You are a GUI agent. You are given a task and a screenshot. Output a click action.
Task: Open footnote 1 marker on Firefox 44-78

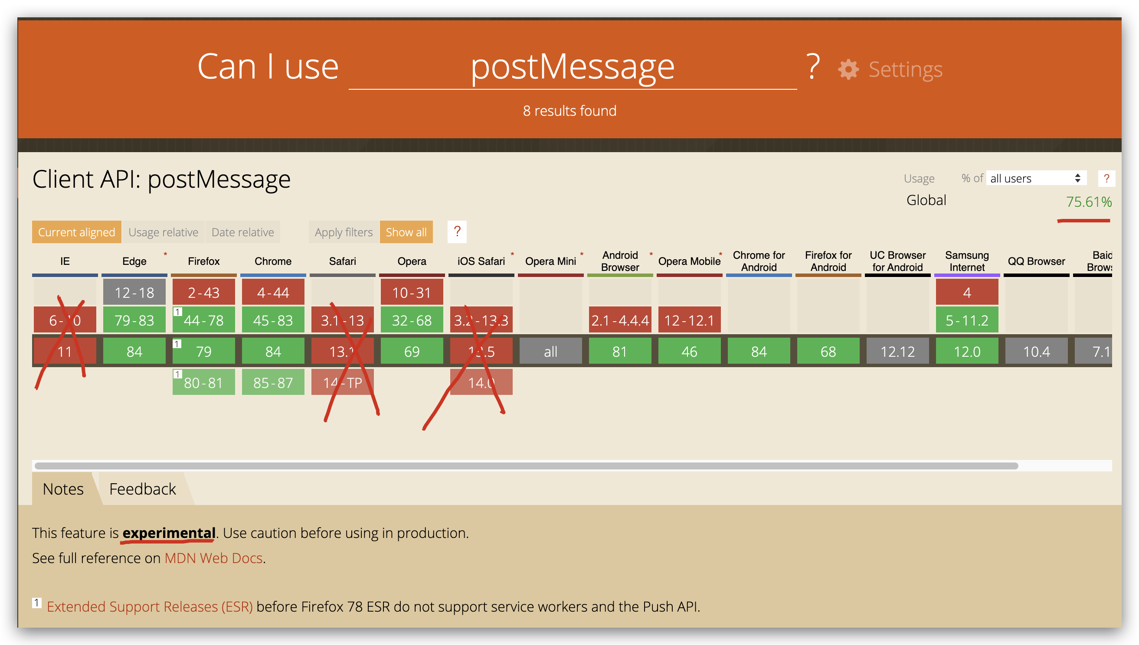(x=177, y=312)
